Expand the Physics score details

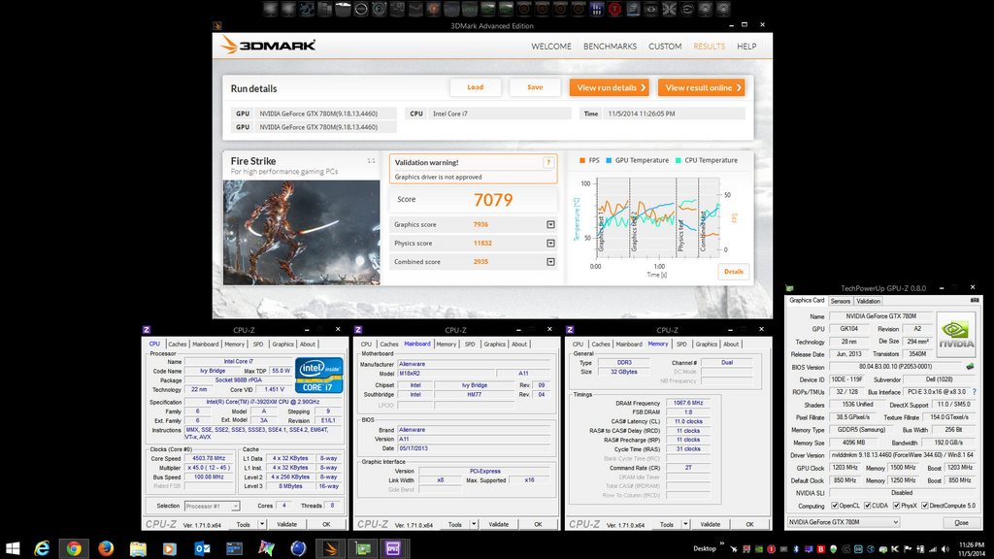tap(550, 243)
